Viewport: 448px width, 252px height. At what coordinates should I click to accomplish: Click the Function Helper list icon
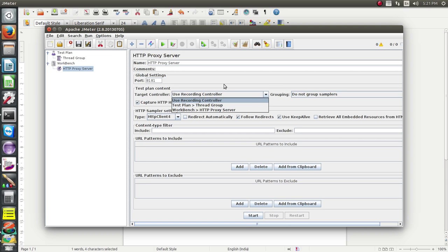coord(279,44)
